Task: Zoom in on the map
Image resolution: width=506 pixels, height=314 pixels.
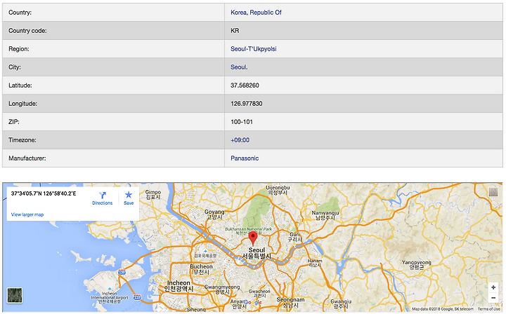Action: (493, 287)
